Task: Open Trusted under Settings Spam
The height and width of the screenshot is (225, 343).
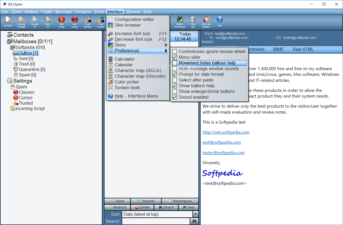Action: click(x=23, y=103)
